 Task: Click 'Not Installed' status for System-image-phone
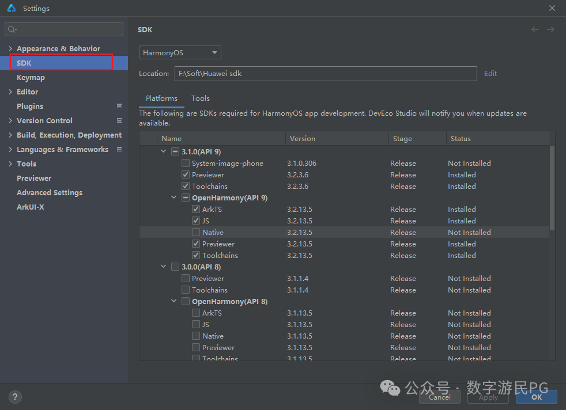coord(469,163)
